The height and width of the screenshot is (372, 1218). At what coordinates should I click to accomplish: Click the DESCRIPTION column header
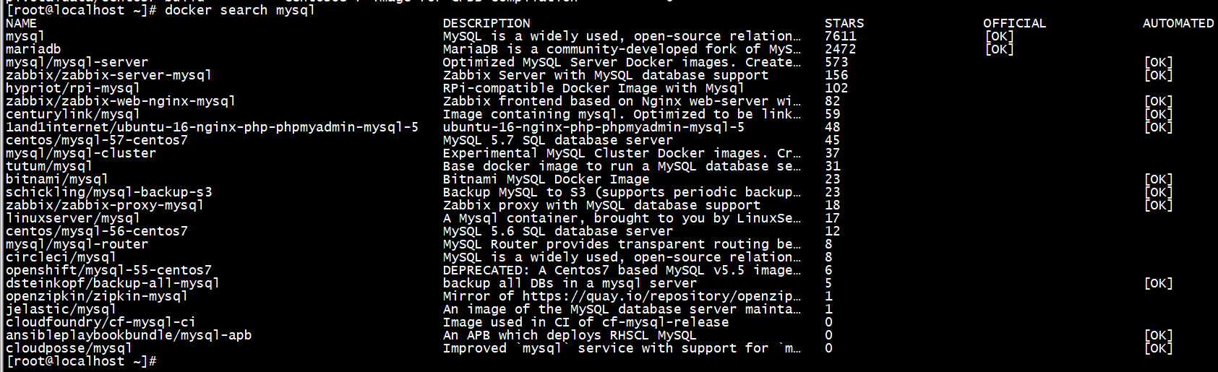point(486,23)
